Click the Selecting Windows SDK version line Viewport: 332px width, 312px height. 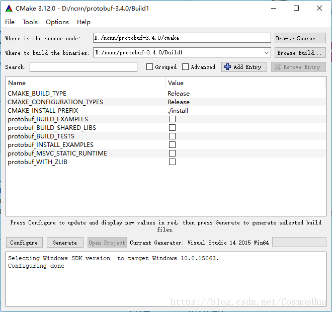point(113,258)
